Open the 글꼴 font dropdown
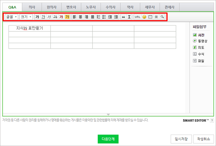Image resolution: width=216 pixels, height=146 pixels. pyautogui.click(x=11, y=17)
